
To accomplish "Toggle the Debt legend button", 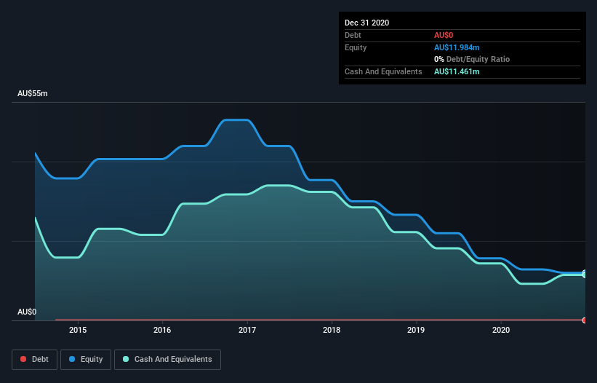I will [35, 360].
